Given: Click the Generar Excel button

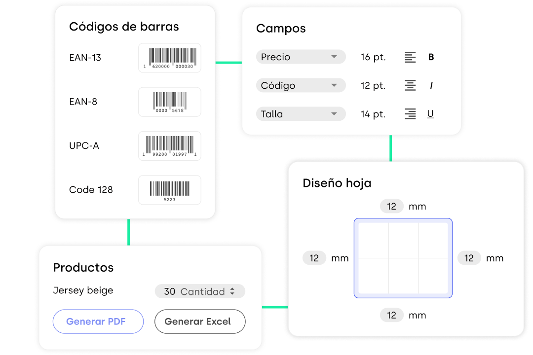Looking at the screenshot, I should [x=200, y=321].
